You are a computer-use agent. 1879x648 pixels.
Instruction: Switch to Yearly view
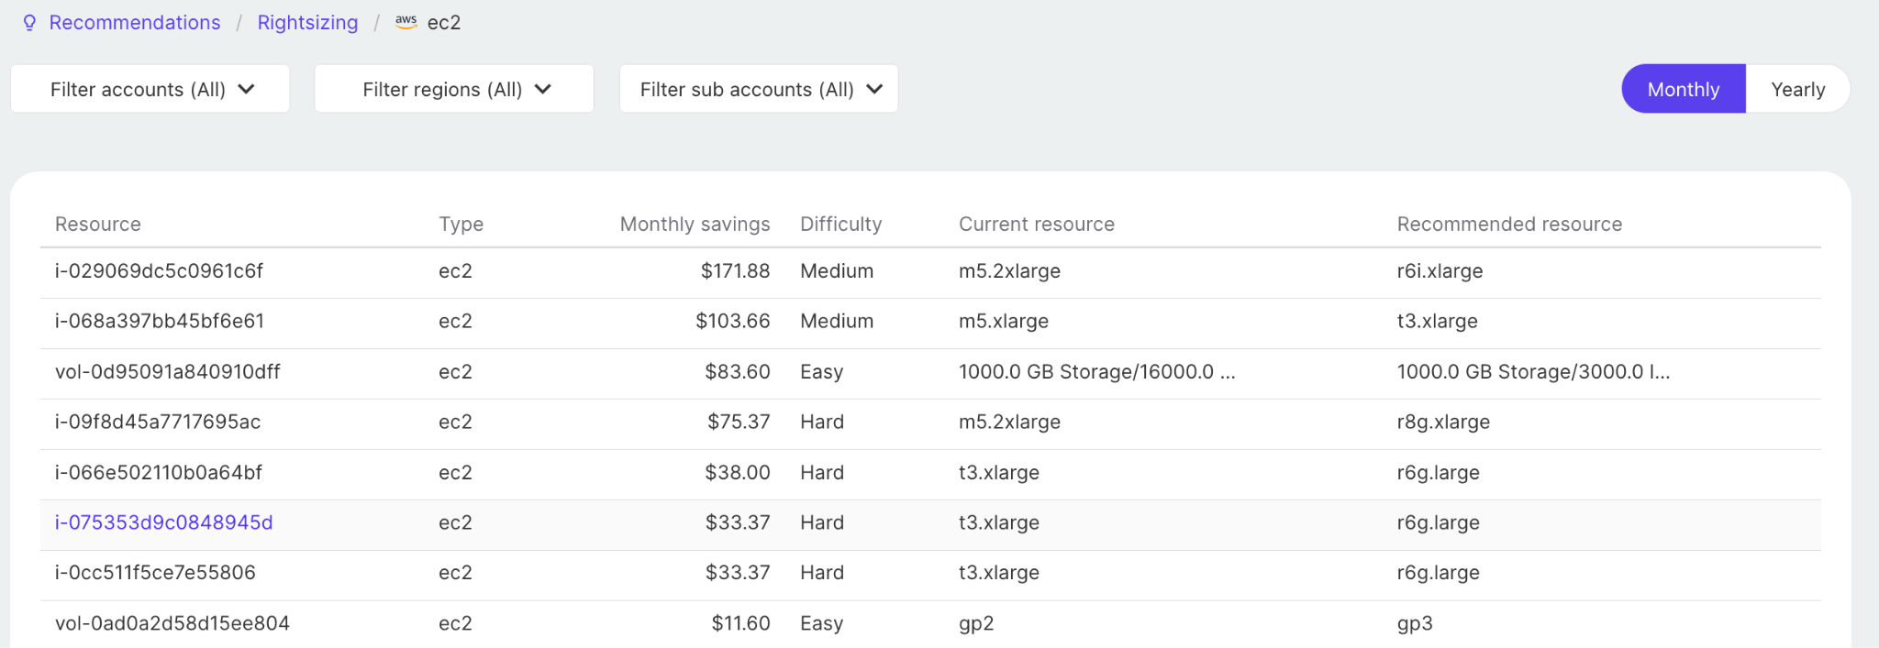pyautogui.click(x=1798, y=89)
